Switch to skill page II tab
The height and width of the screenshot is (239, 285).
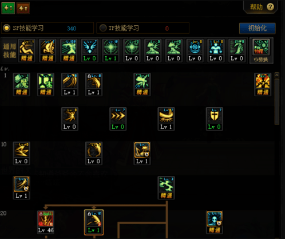coord(23,8)
